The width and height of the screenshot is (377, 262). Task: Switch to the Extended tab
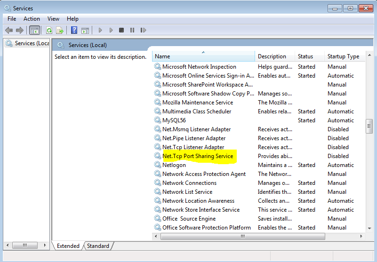(68, 246)
